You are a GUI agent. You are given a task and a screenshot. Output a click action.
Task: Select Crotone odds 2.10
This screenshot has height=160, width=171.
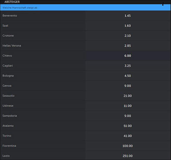[128, 36]
